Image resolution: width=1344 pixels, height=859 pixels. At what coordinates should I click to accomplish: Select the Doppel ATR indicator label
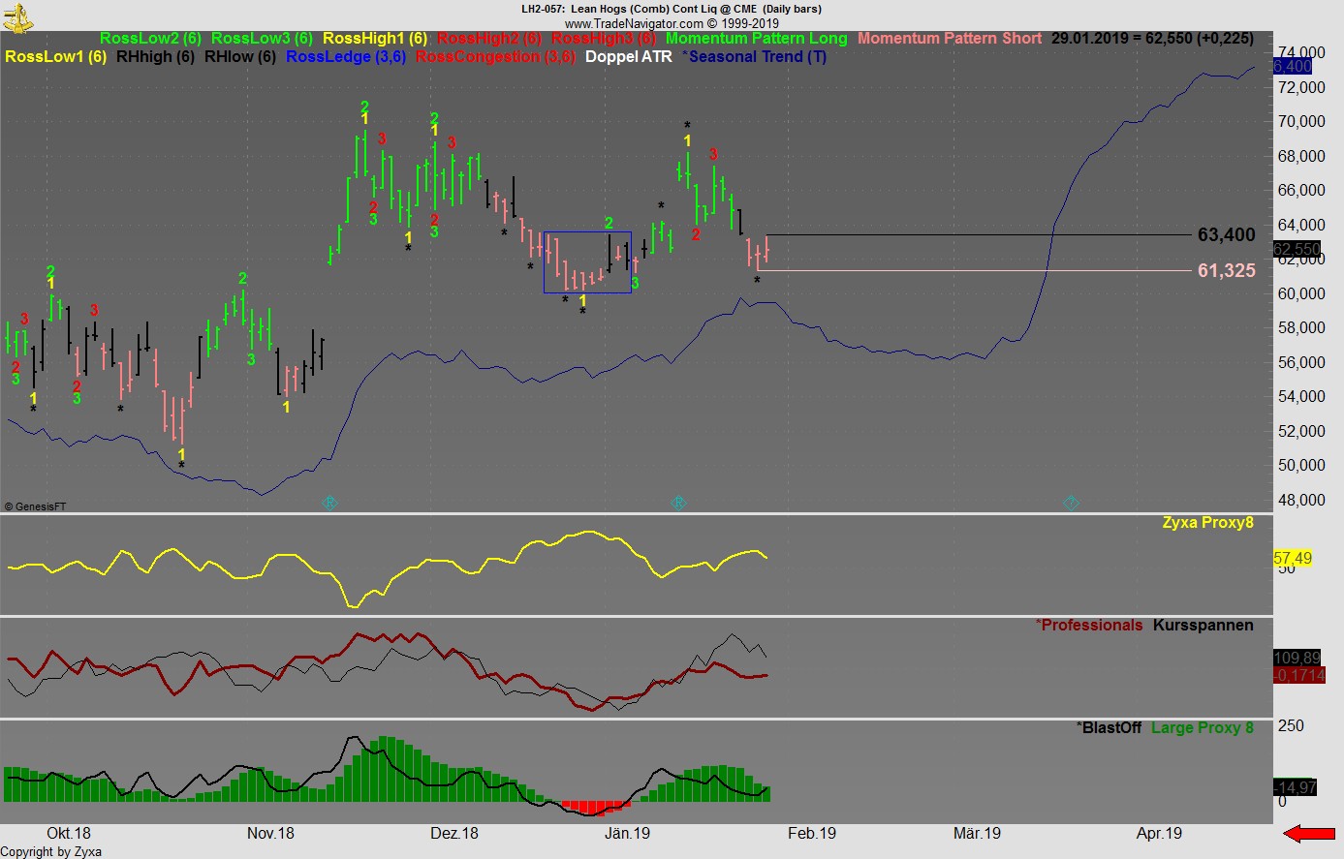tap(628, 57)
